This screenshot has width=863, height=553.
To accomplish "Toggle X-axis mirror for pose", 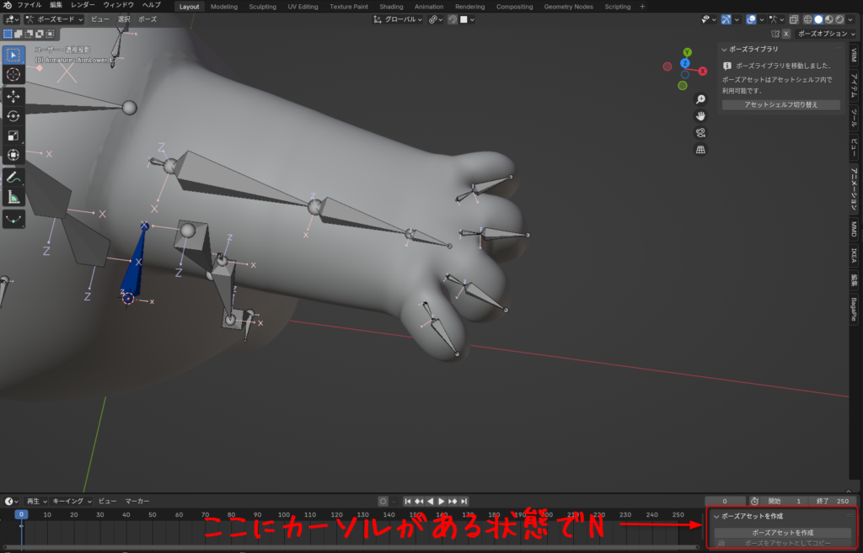I will click(786, 34).
